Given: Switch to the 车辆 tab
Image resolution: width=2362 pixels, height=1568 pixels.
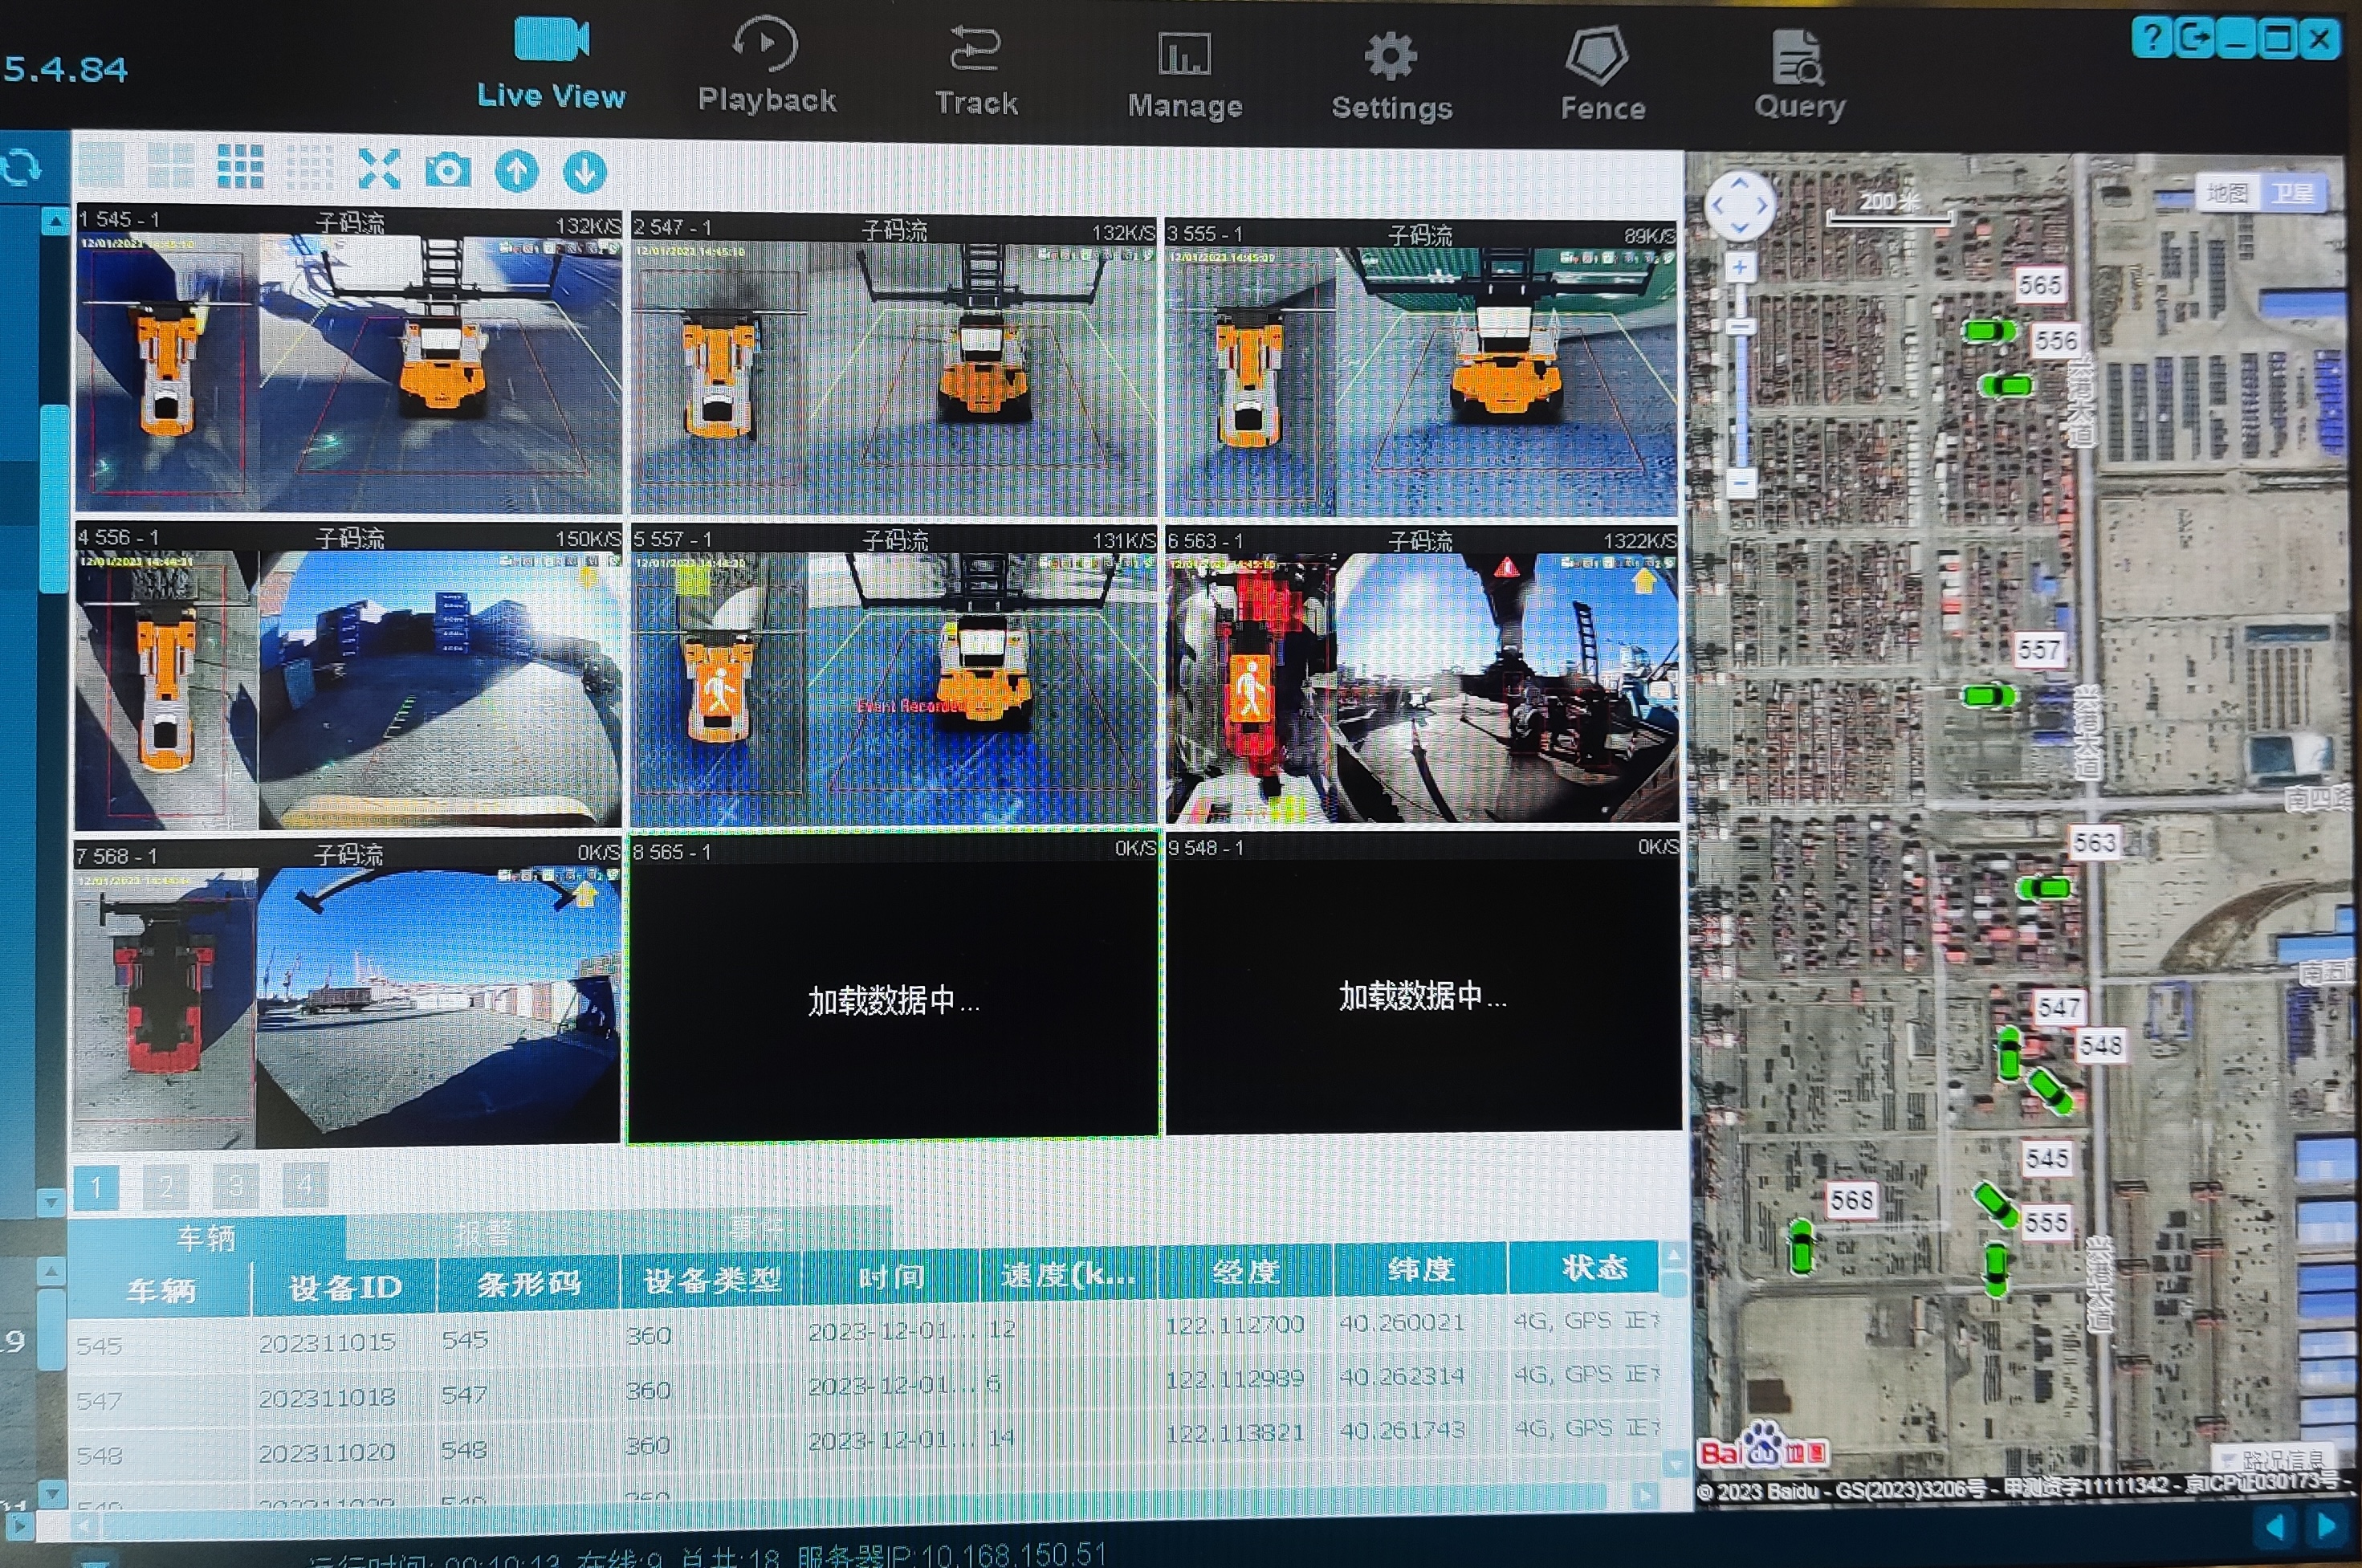Looking at the screenshot, I should [207, 1238].
